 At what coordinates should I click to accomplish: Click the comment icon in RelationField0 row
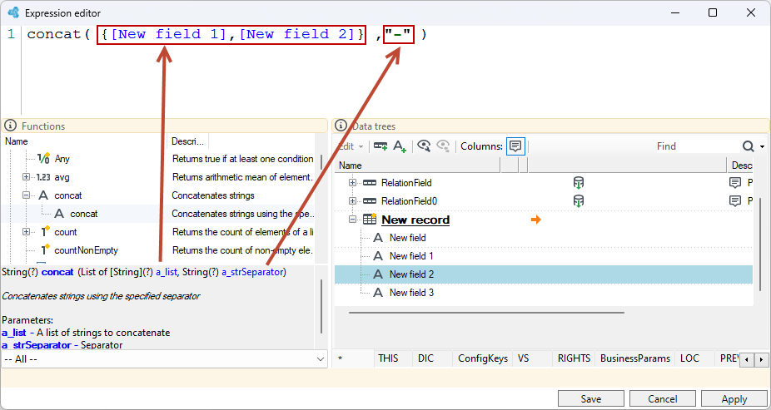click(735, 200)
